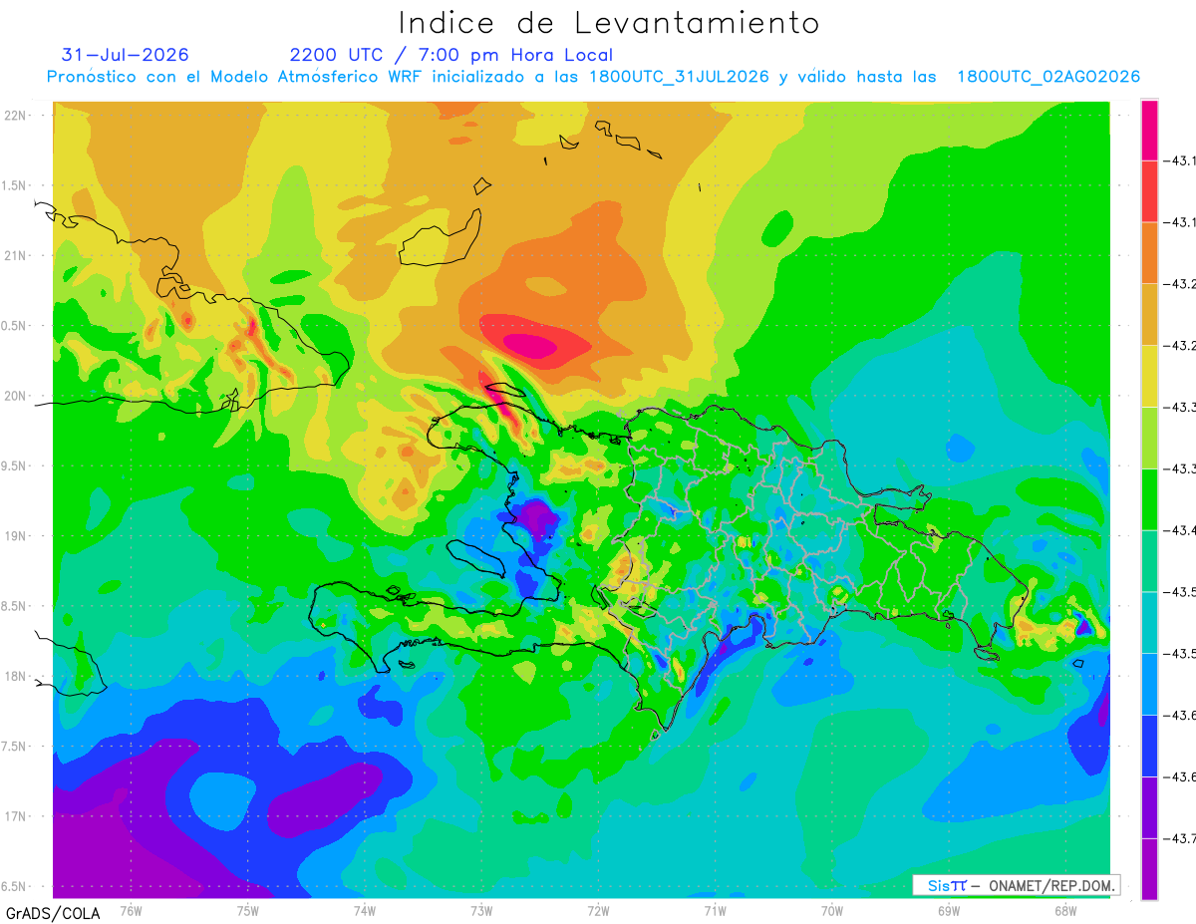1196x924 pixels.
Task: Click the "19N" latitude label
Action: [x=17, y=536]
